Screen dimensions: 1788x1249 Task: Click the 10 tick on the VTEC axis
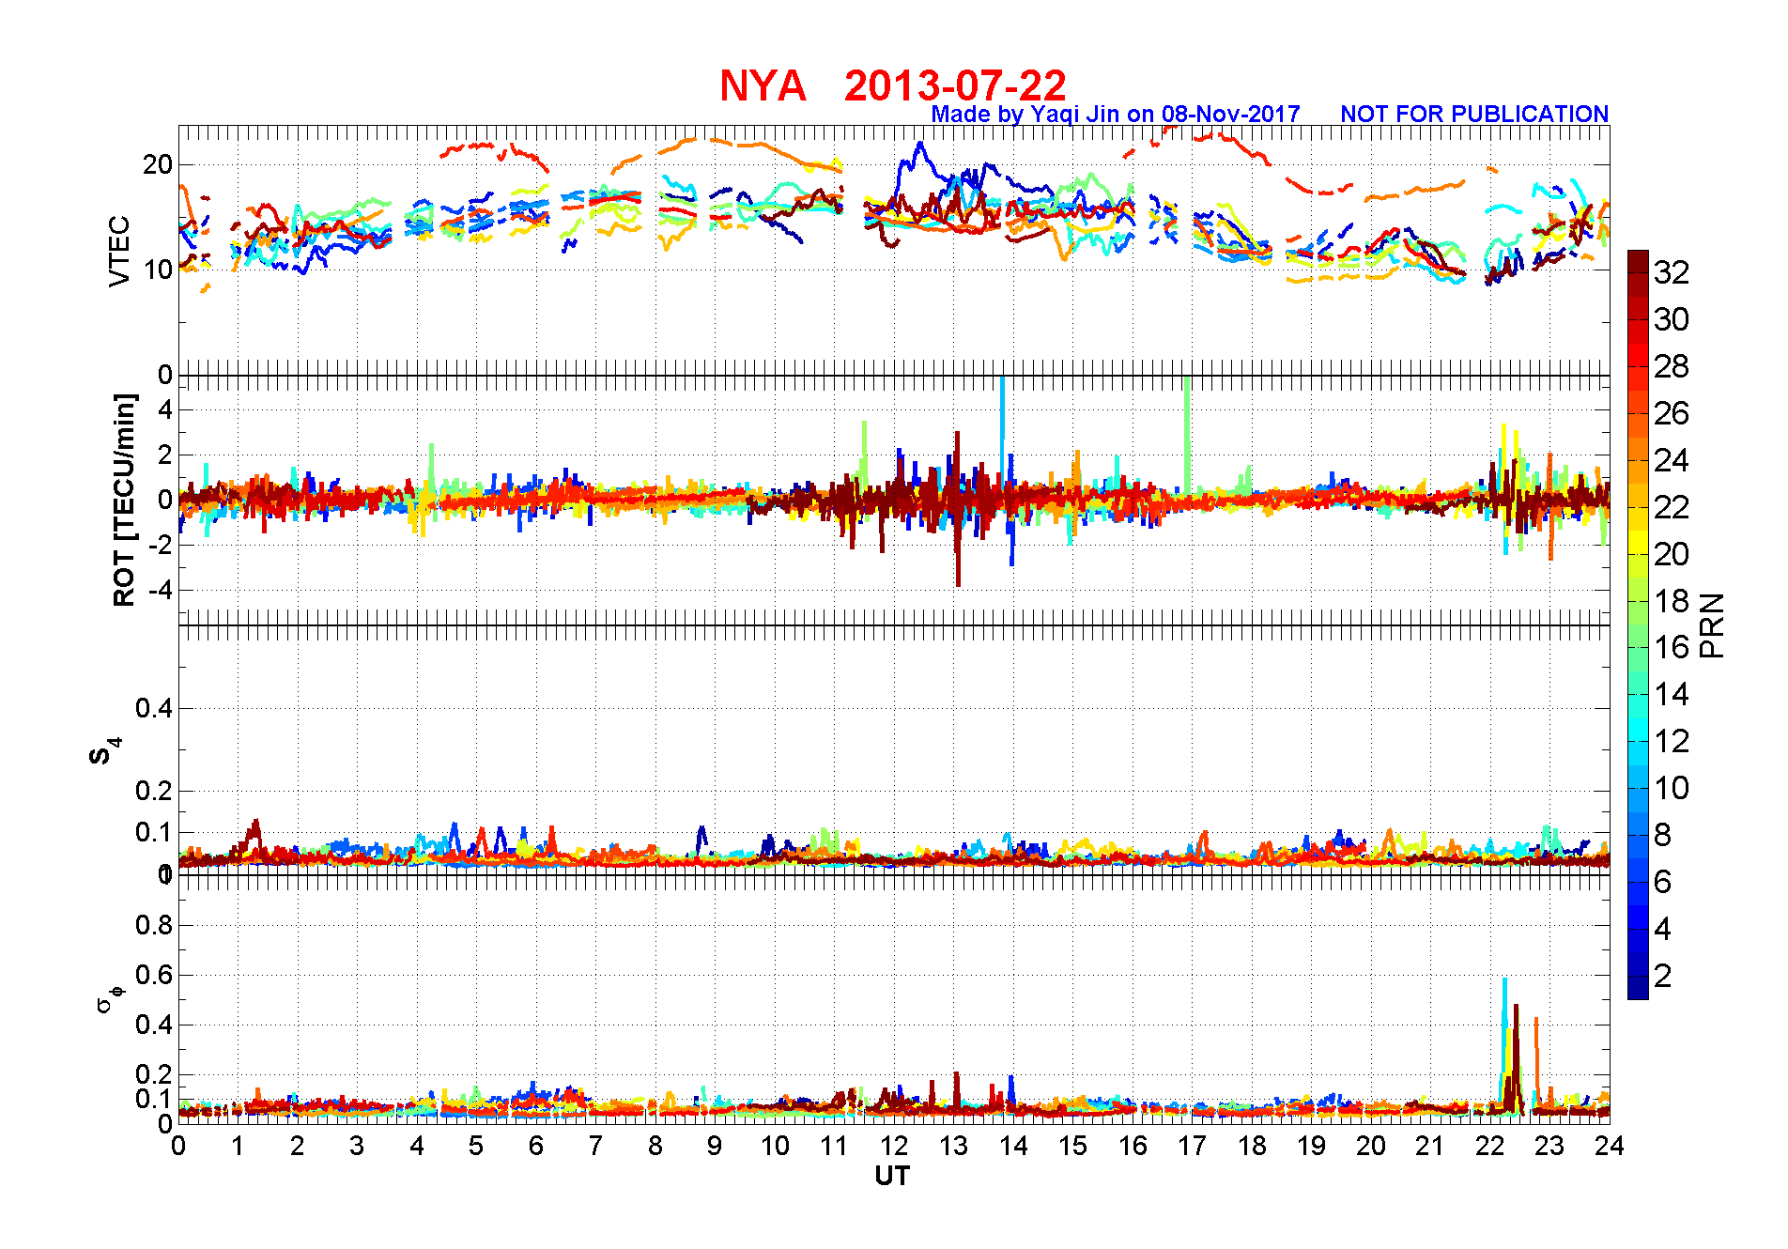[158, 270]
